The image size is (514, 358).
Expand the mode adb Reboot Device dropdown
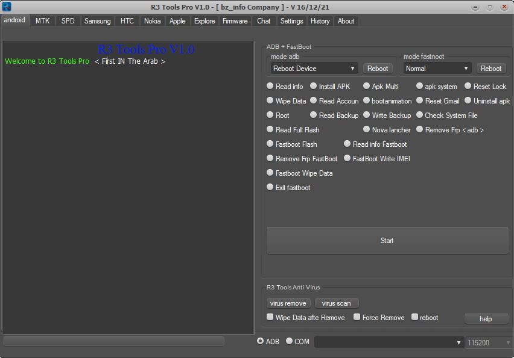314,69
